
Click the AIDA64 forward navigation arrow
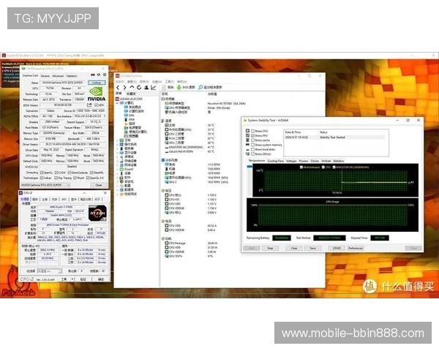pos(124,88)
